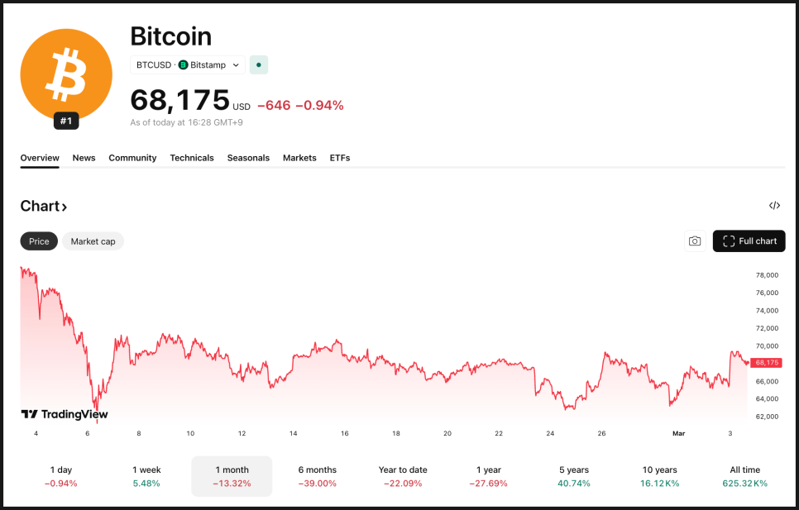The width and height of the screenshot is (799, 510).
Task: Select the 1 week performance range
Action: point(146,476)
